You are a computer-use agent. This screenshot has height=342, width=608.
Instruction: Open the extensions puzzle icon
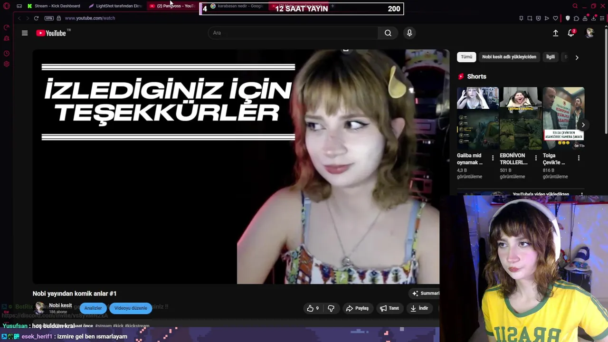[x=576, y=18]
